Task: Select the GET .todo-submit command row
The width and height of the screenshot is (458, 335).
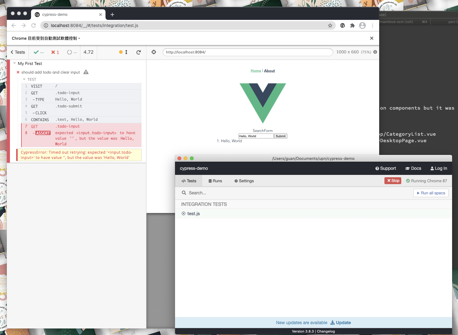Action: (x=81, y=106)
